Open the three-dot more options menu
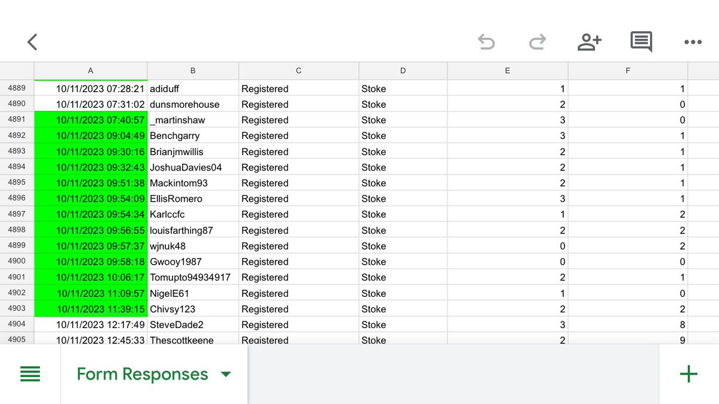Viewport: 719px width, 404px height. click(x=693, y=42)
